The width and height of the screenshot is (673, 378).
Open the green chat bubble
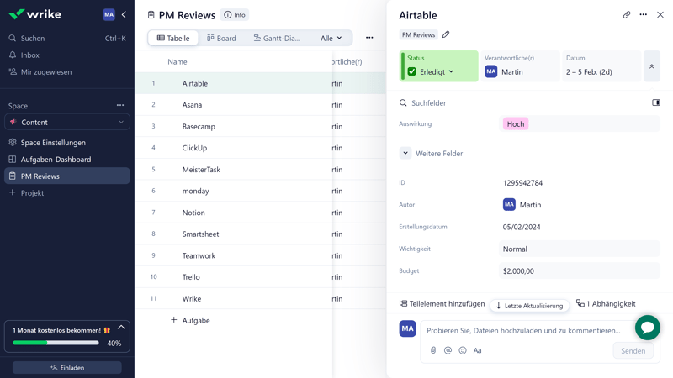tap(647, 328)
